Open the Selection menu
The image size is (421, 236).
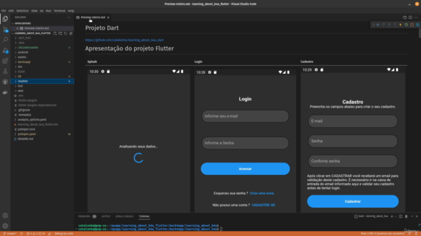(x=22, y=11)
